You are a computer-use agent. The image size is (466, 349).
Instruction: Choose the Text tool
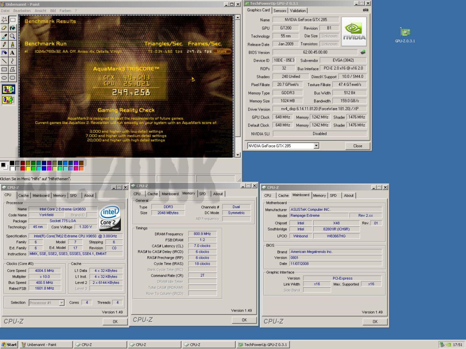coord(12,53)
